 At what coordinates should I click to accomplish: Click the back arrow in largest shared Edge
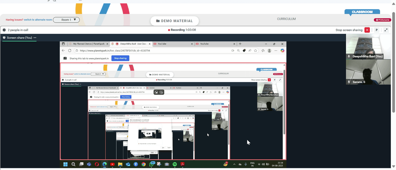tap(63, 50)
